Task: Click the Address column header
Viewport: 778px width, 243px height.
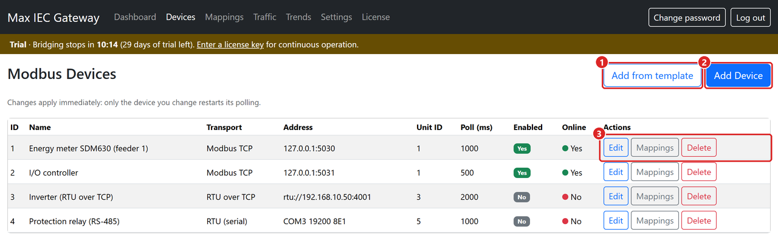Action: coord(298,128)
